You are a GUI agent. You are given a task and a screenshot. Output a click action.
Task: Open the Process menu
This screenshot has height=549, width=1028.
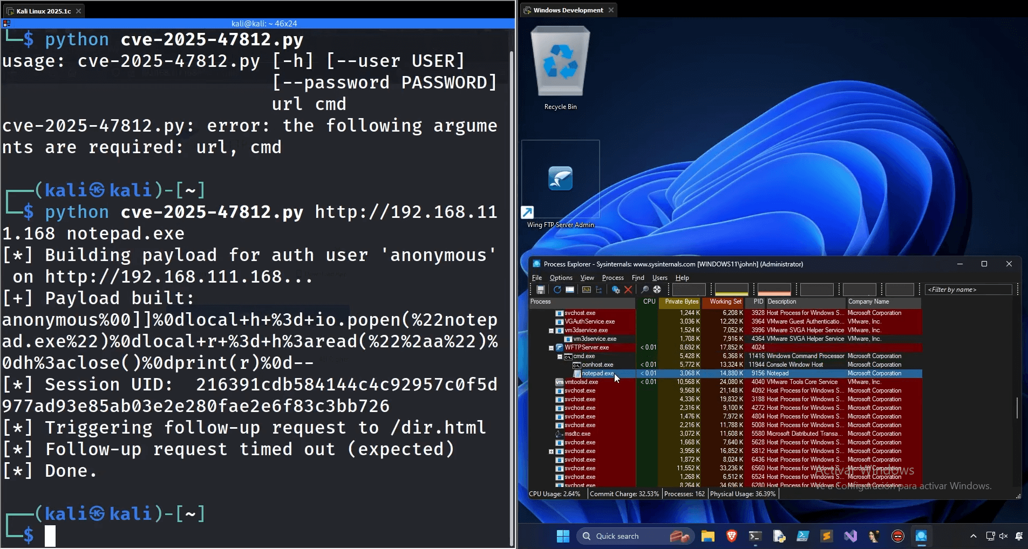coord(613,278)
